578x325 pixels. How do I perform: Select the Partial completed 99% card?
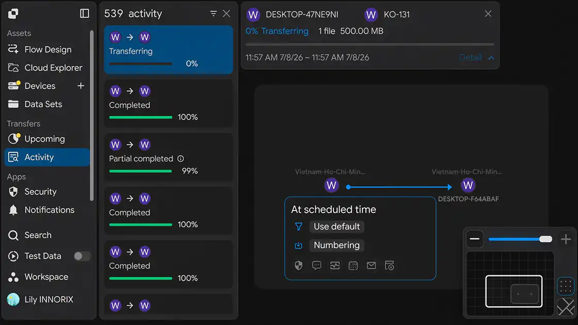pos(168,157)
